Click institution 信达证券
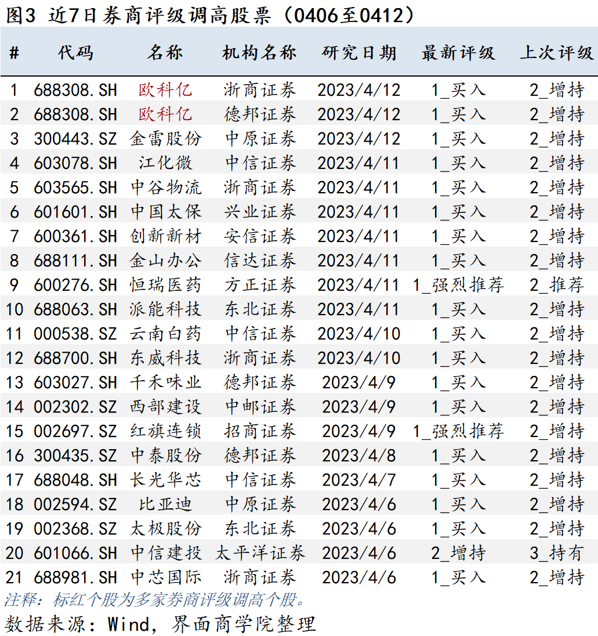598x636 pixels. [259, 261]
